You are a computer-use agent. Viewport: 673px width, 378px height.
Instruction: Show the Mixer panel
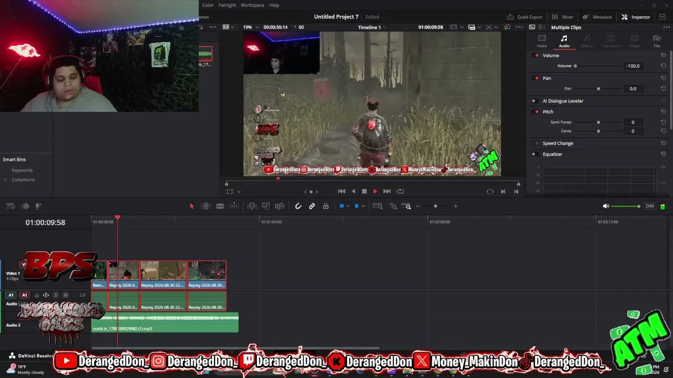pos(563,17)
